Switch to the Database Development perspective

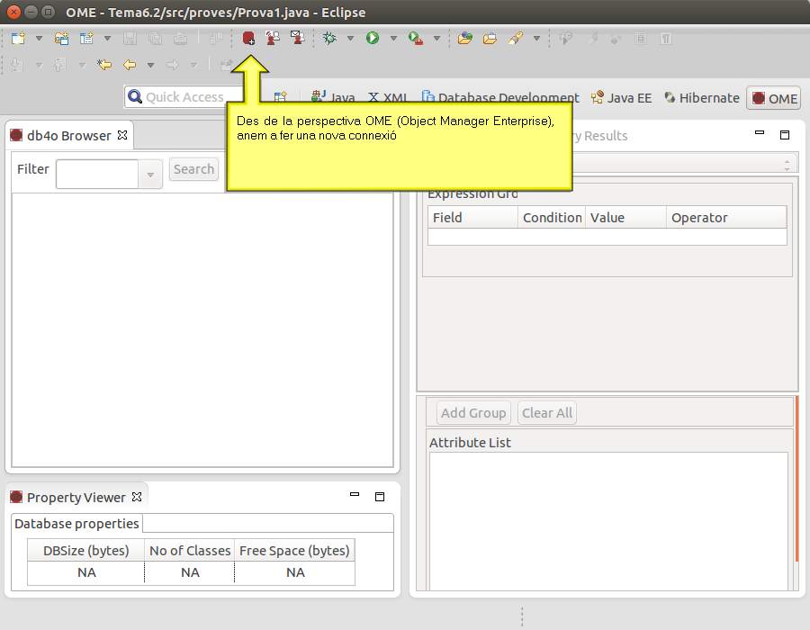click(500, 97)
